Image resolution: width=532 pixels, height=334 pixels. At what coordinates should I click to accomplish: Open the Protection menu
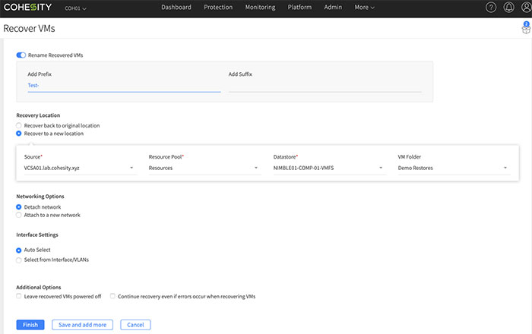tap(218, 8)
